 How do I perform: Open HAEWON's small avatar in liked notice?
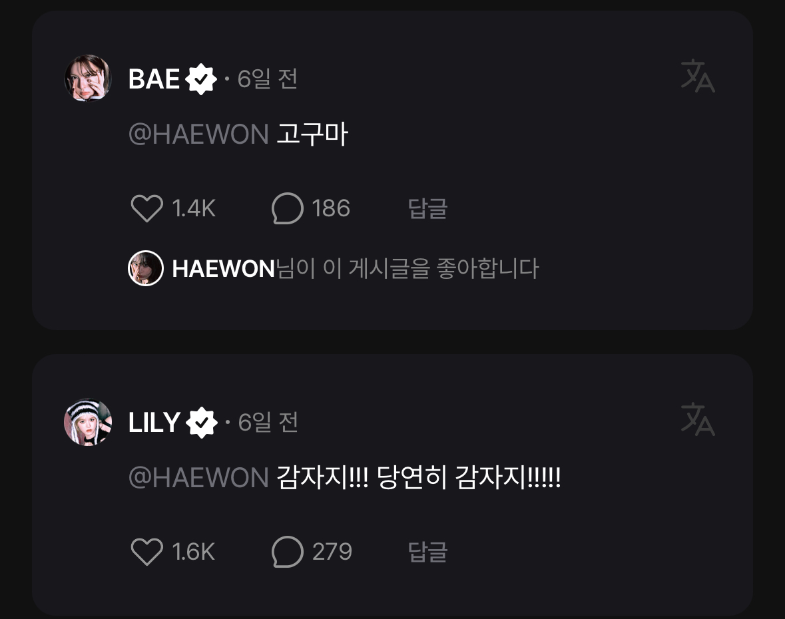click(x=146, y=268)
